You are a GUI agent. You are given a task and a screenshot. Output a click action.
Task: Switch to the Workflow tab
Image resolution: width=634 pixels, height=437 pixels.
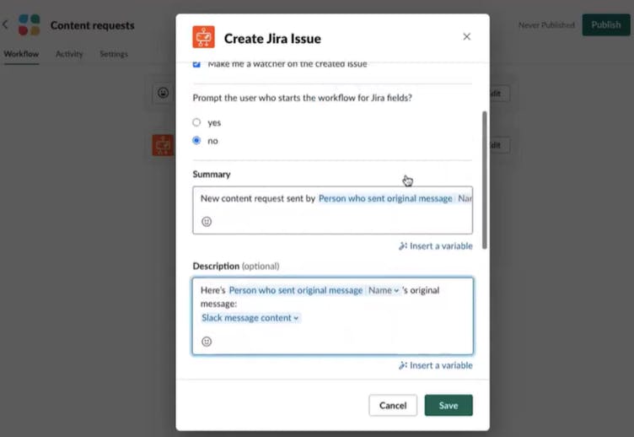21,54
